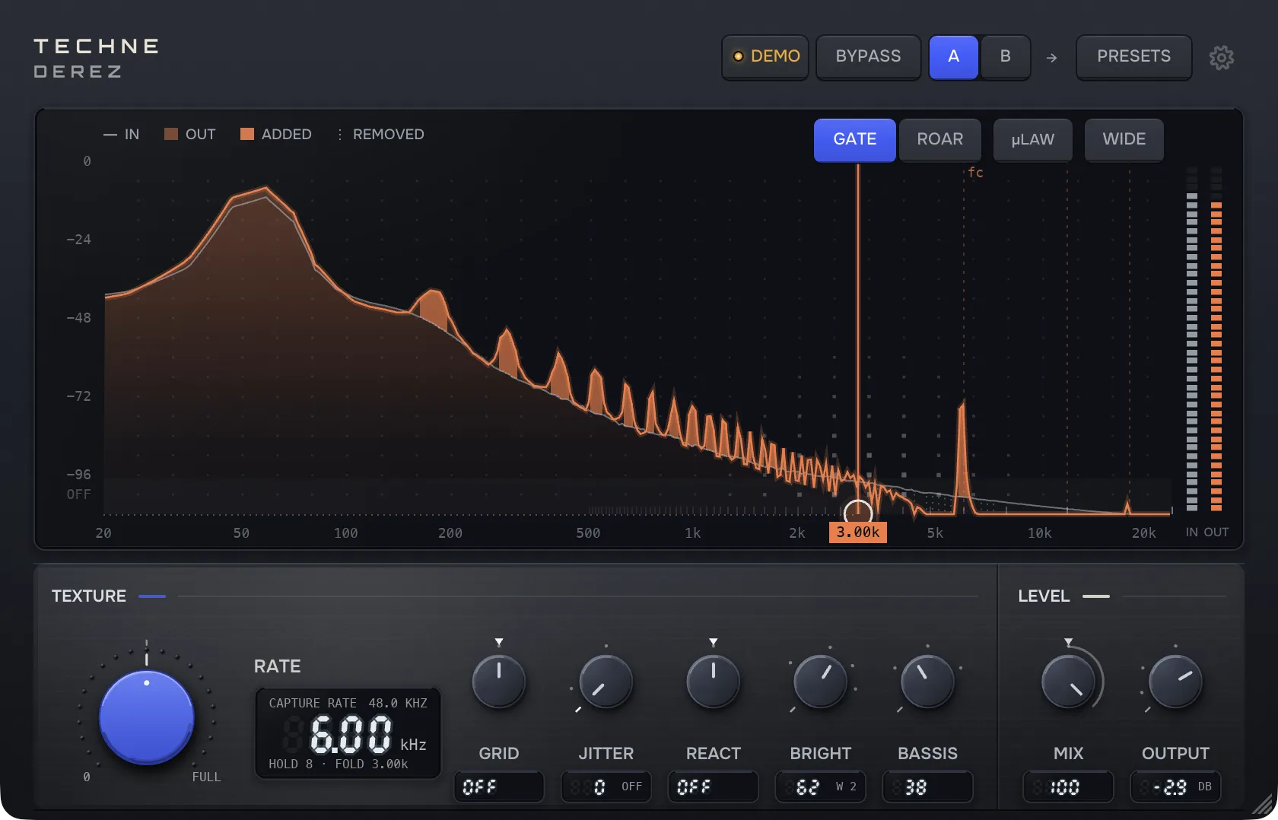The image size is (1278, 820).
Task: Toggle OUT trace in legend
Action: pyautogui.click(x=190, y=135)
